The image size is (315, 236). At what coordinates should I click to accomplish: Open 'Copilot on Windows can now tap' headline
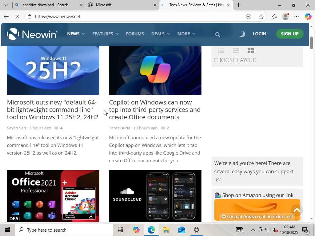tap(155, 110)
